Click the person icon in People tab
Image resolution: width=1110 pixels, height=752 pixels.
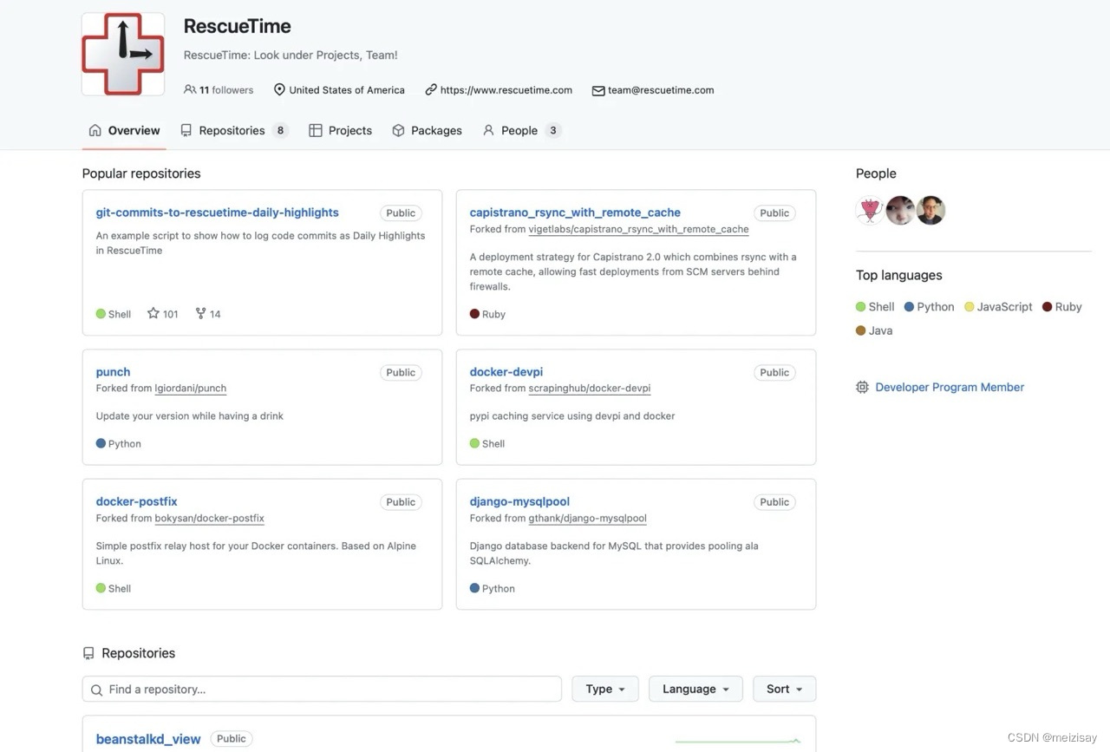[488, 130]
